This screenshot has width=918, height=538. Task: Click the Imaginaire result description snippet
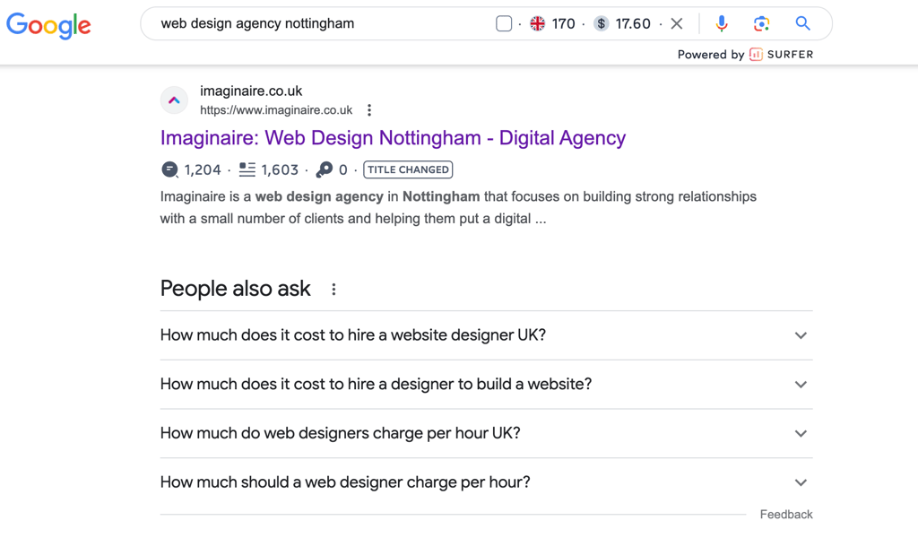(x=458, y=207)
